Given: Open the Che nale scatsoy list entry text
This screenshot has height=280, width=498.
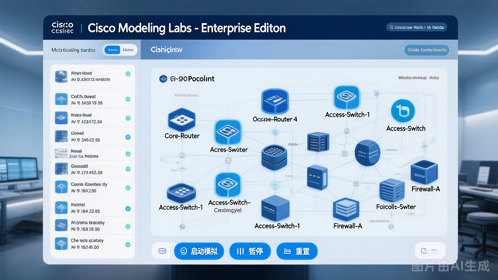Looking at the screenshot, I should pyautogui.click(x=87, y=244).
